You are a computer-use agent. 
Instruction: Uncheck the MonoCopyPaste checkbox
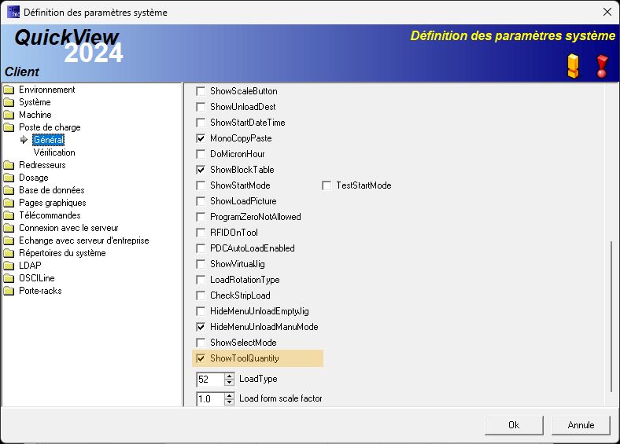(201, 138)
